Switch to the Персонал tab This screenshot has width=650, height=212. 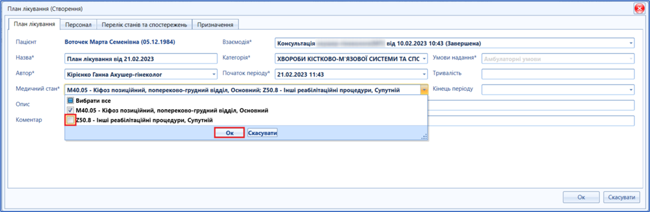(x=78, y=25)
